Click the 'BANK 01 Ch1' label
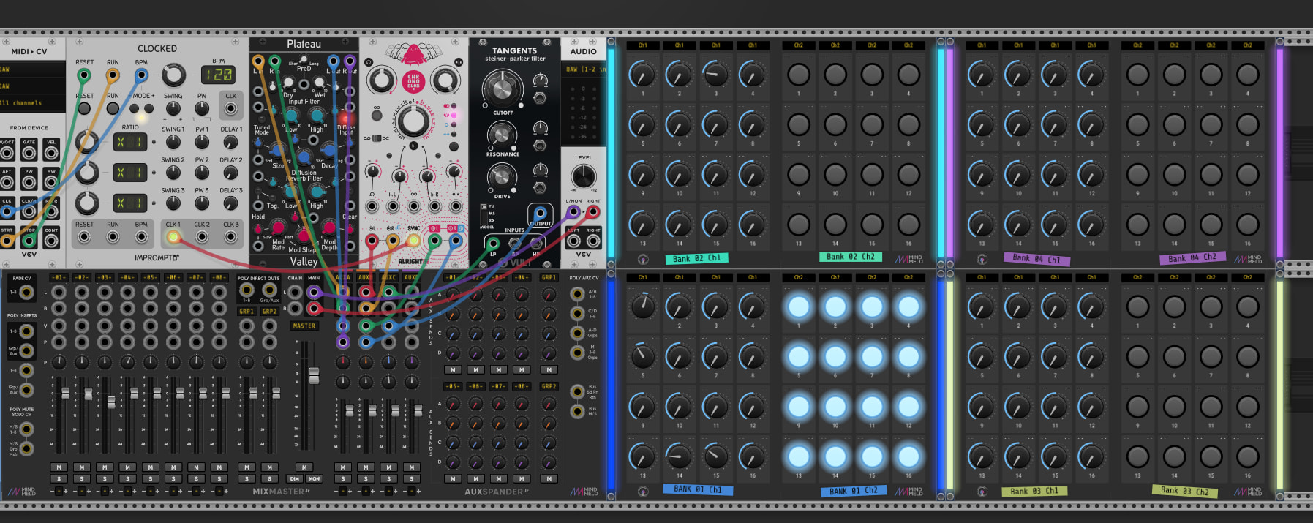Viewport: 1313px width, 523px height. click(x=698, y=489)
